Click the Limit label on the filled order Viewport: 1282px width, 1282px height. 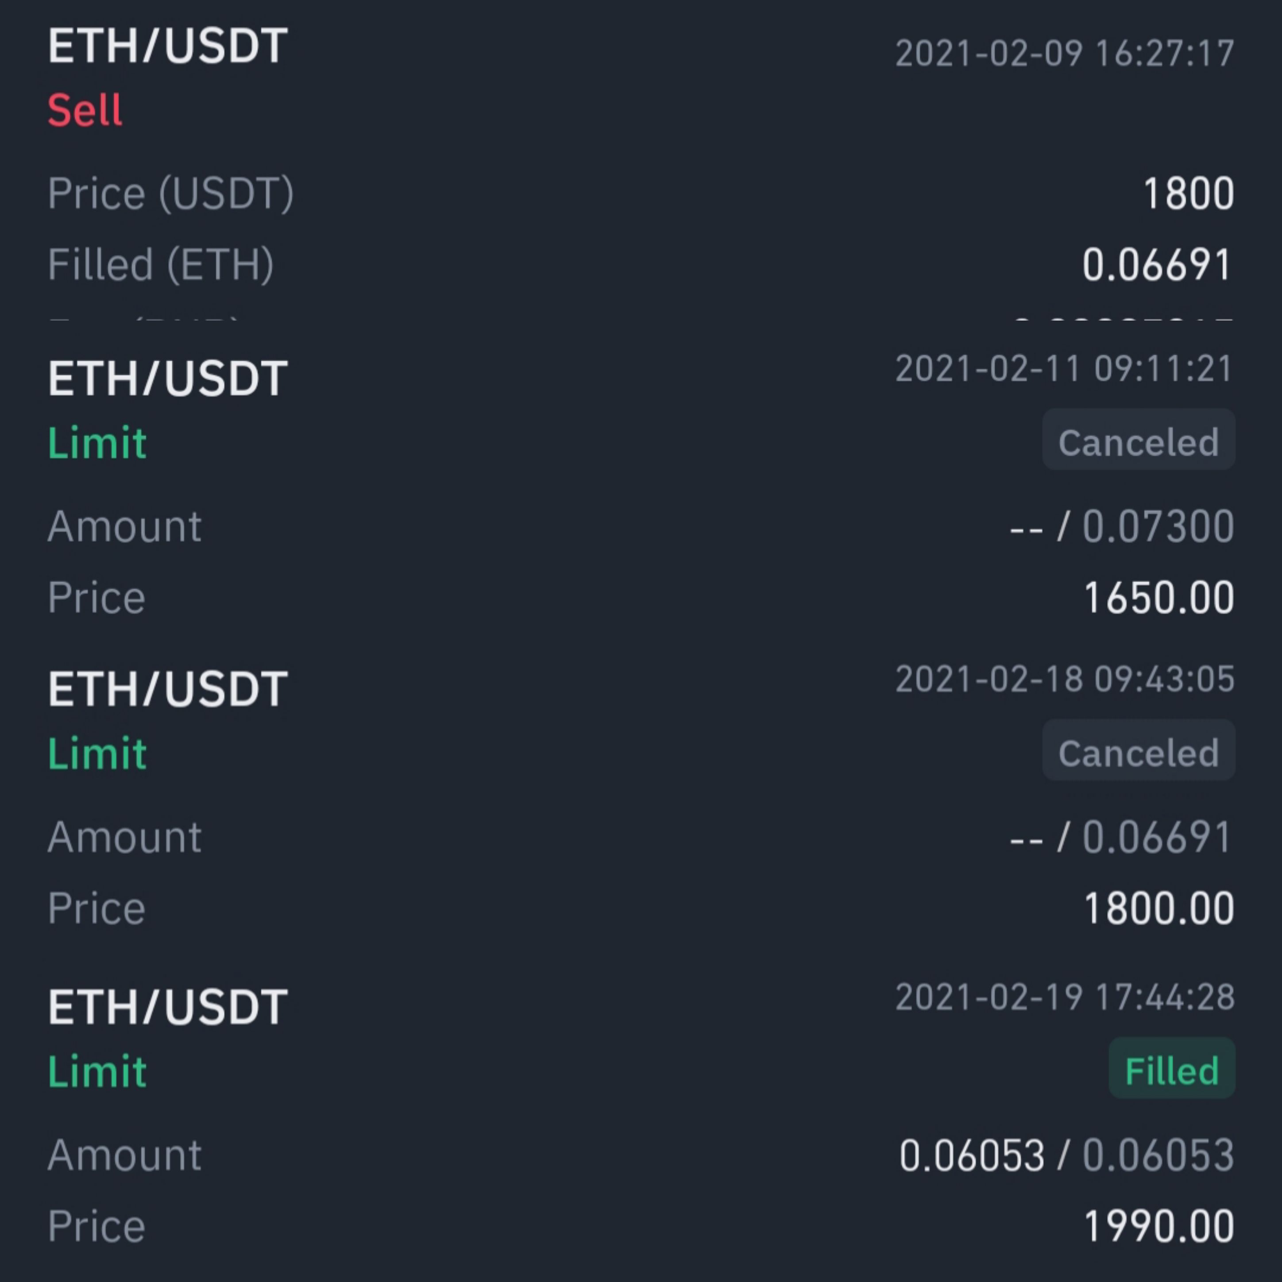tap(97, 1072)
